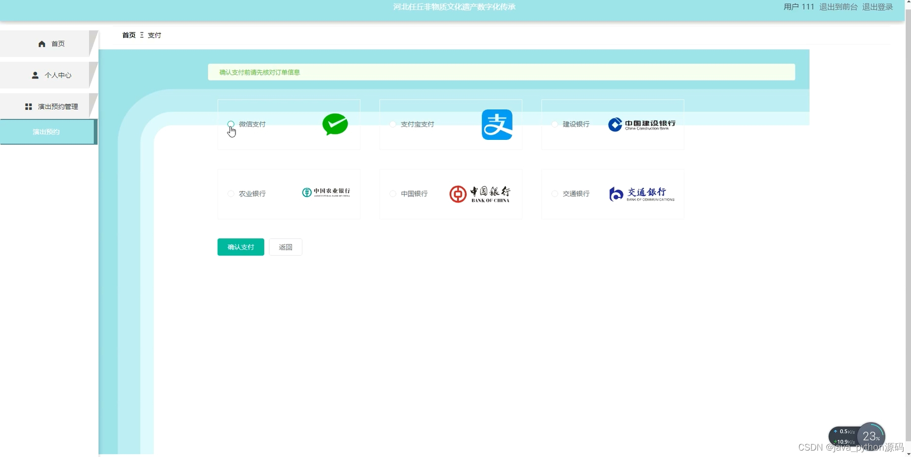Click 确认支付 button
The height and width of the screenshot is (457, 911).
click(x=241, y=247)
